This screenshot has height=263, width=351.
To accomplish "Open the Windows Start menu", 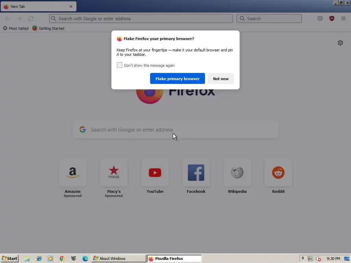I will coord(9,259).
